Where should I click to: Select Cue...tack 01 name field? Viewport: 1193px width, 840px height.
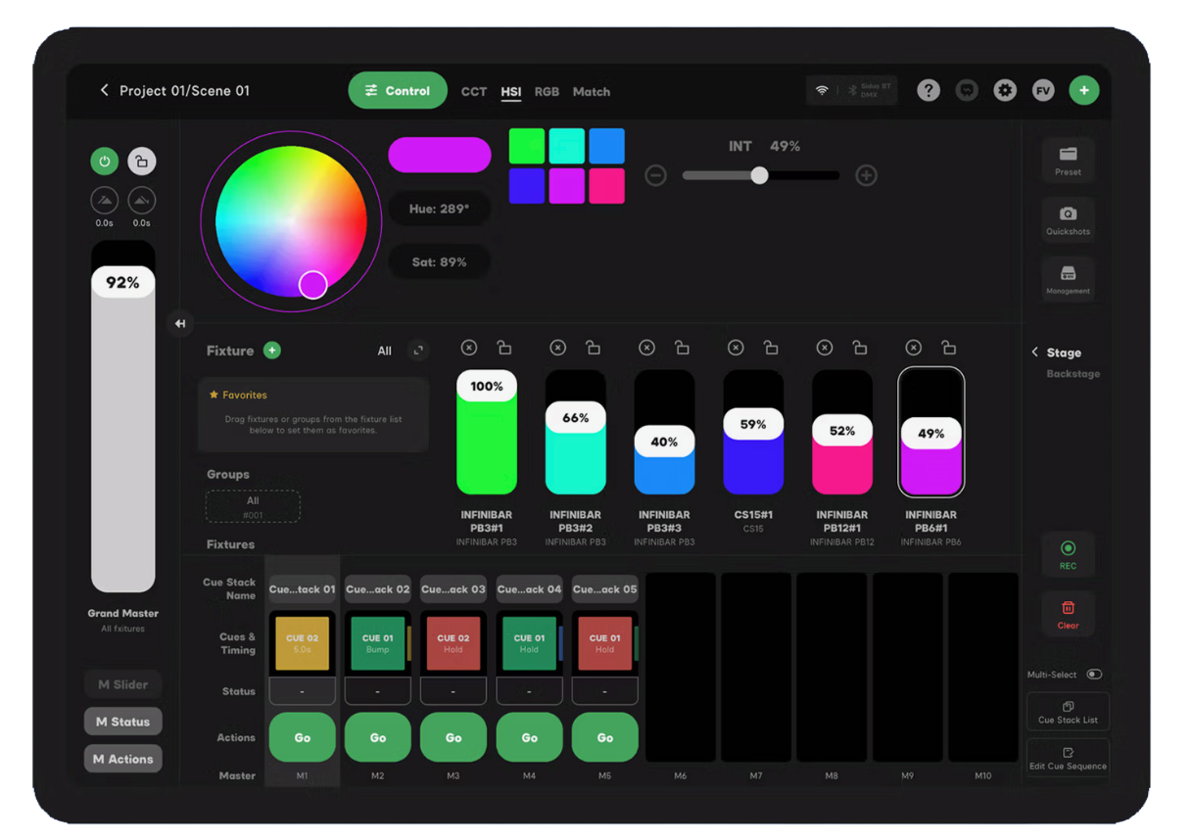point(302,589)
